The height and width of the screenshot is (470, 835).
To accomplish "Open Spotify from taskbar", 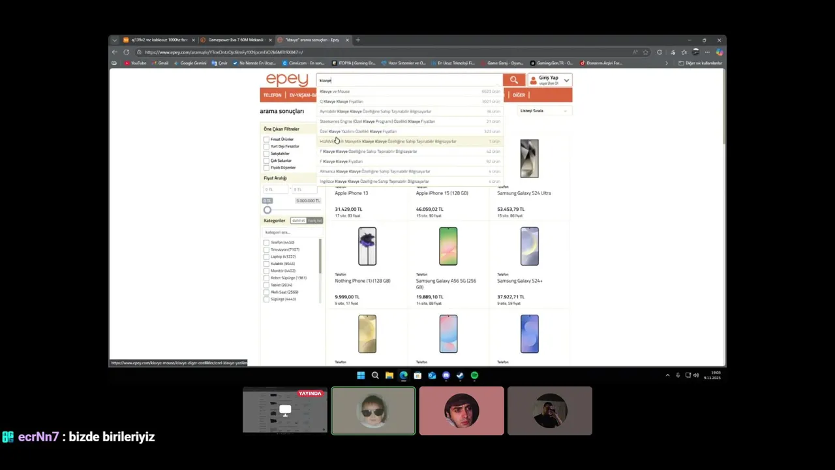I will click(474, 375).
